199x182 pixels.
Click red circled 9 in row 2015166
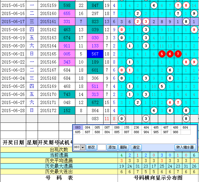[x=194, y=62]
